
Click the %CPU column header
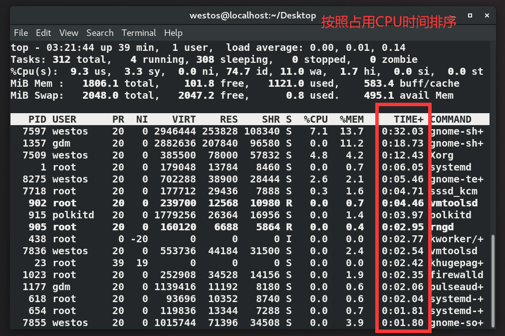315,120
